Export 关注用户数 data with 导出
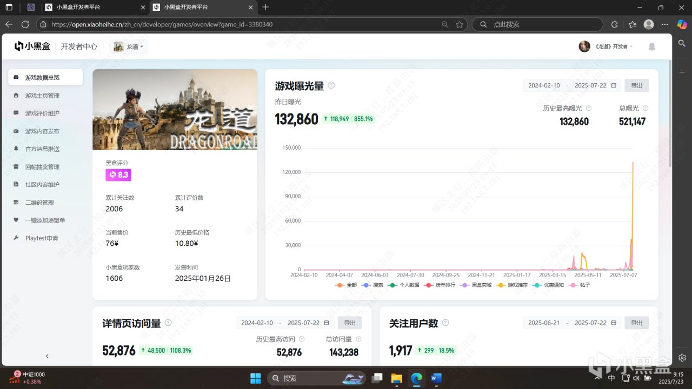692x389 pixels. [636, 323]
